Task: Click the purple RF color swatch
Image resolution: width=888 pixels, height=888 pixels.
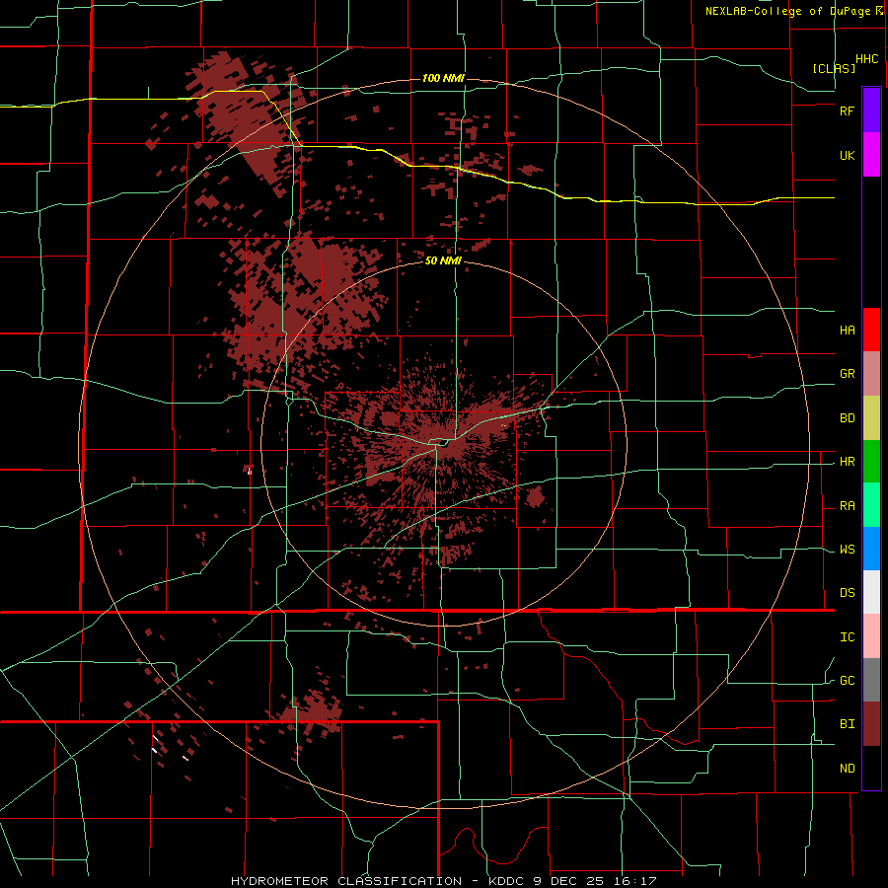Action: click(871, 111)
